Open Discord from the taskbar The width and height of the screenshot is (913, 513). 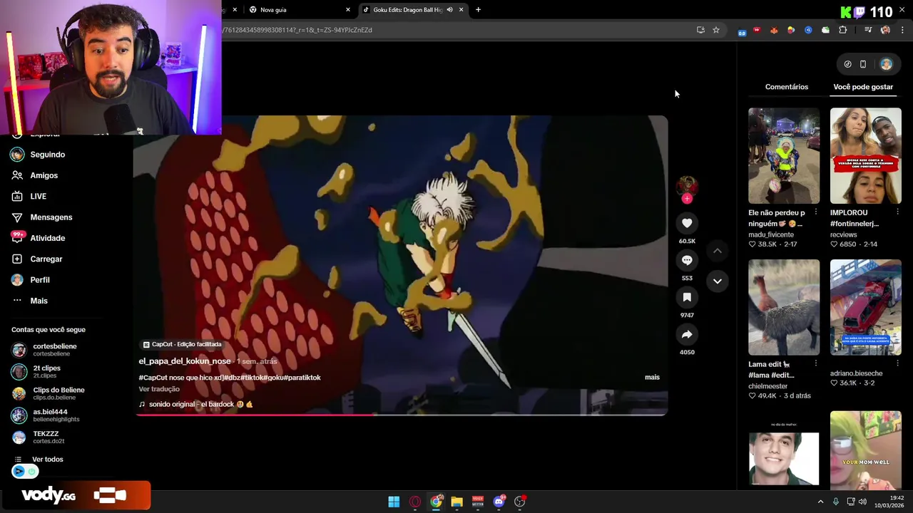[499, 502]
